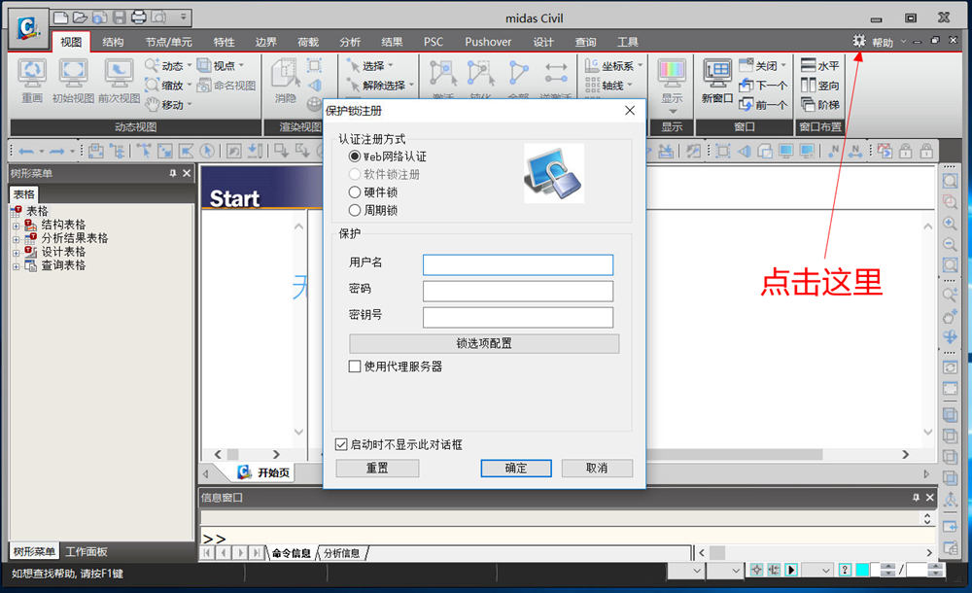The height and width of the screenshot is (593, 972).
Task: Open the 动态 dropdown arrow
Action: coord(190,65)
